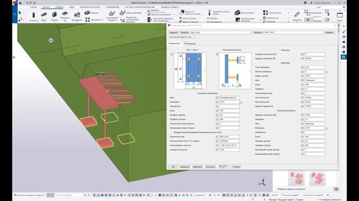The width and height of the screenshot is (359, 201).
Task: Click the Help question mark icon
Action: 305,3
